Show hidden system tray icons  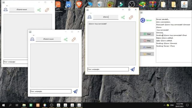[164, 105]
